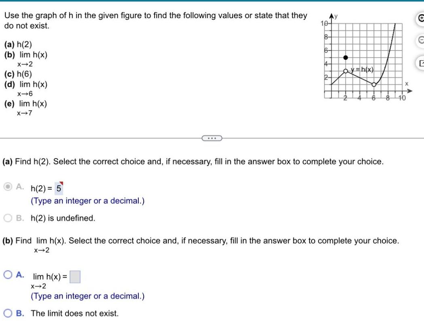The height and width of the screenshot is (321, 424).
Task: Select choice B stating the limit does not exist
Action: pyautogui.click(x=7, y=313)
